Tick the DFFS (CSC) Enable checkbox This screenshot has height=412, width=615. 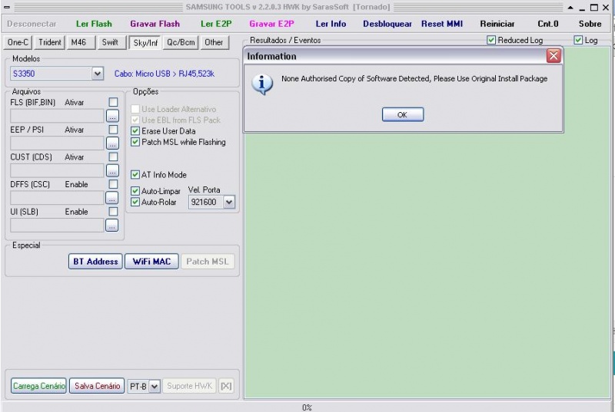(x=113, y=184)
